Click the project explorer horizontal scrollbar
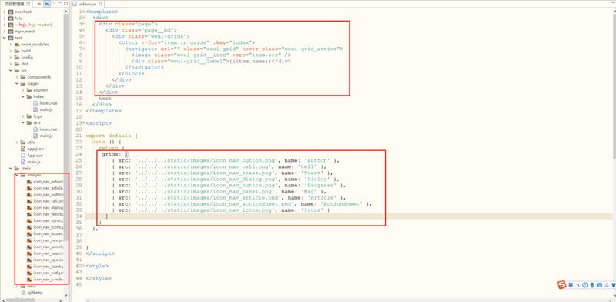Viewport: 616px width, 302px height. point(21,300)
